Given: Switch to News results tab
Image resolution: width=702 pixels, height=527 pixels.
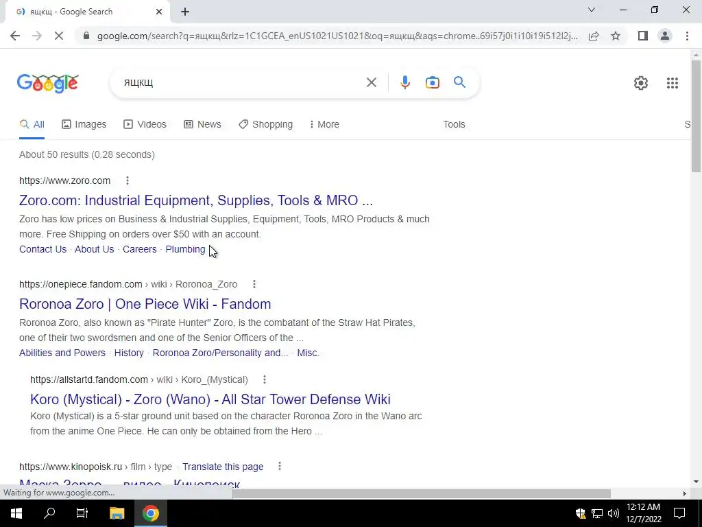Looking at the screenshot, I should tap(202, 124).
